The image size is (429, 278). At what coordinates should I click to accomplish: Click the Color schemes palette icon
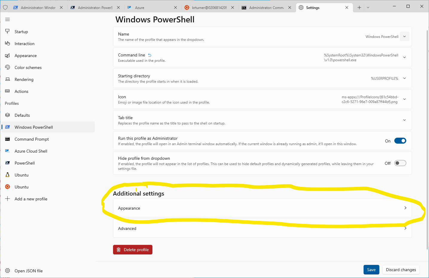point(7,67)
